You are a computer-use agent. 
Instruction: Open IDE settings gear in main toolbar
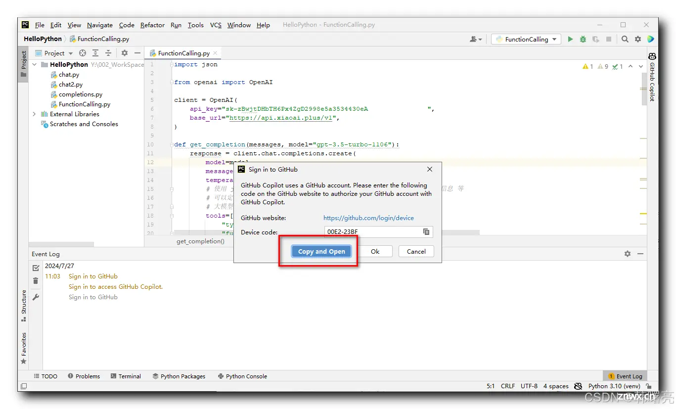[x=638, y=39]
